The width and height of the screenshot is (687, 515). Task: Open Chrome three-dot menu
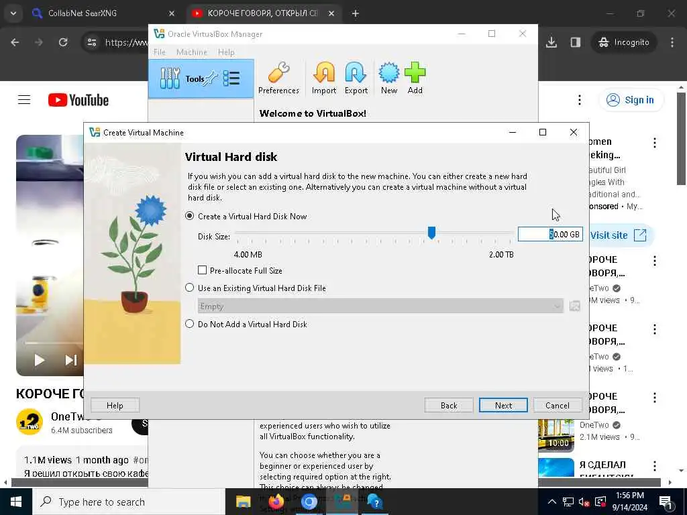tap(672, 42)
